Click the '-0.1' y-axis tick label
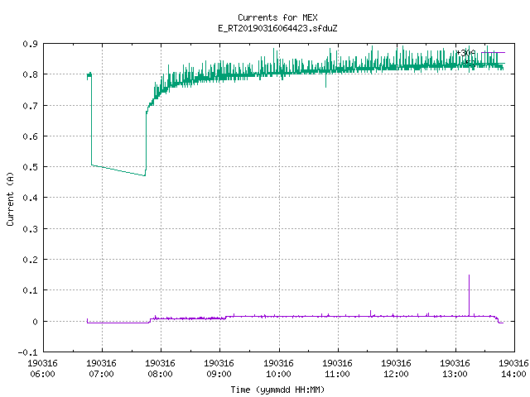This screenshot has width=530, height=397. click(27, 352)
